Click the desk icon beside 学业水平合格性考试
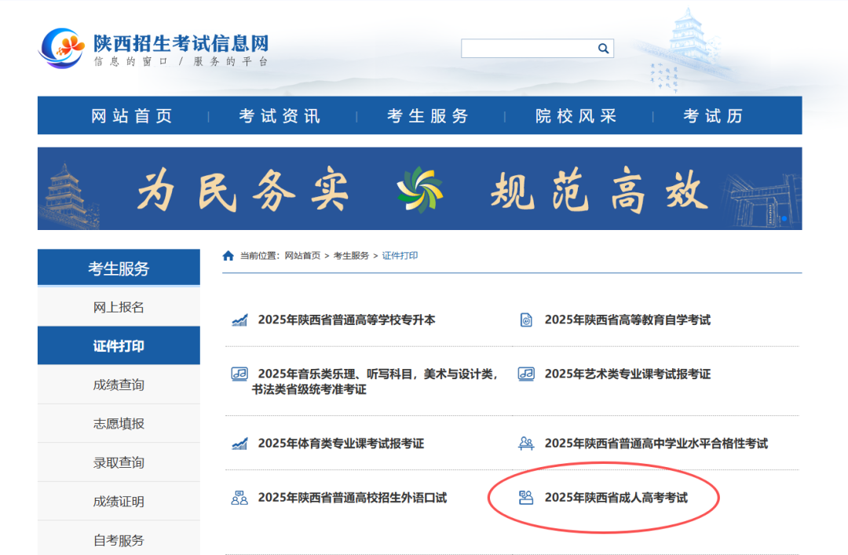 (525, 443)
